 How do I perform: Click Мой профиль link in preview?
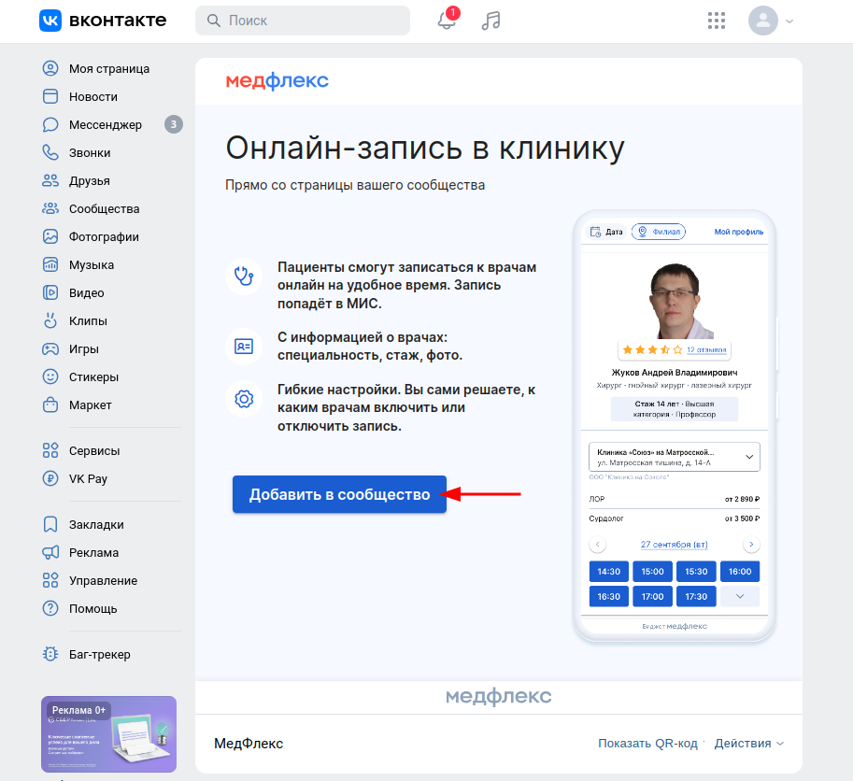(x=738, y=232)
